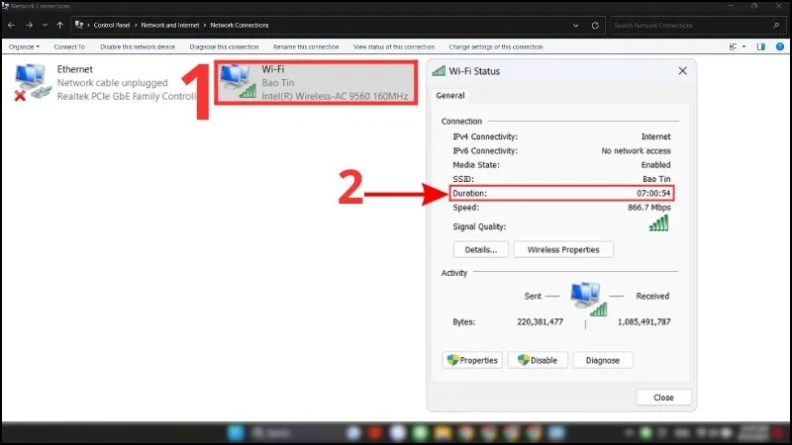This screenshot has height=445, width=792.
Task: Click Intel(R) Wireless-AC 9560 160MHz text
Action: (x=335, y=96)
